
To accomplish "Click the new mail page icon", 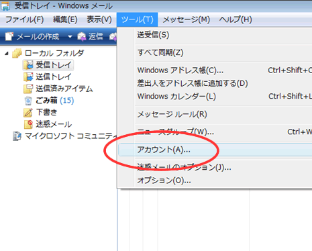I will click(x=9, y=36).
